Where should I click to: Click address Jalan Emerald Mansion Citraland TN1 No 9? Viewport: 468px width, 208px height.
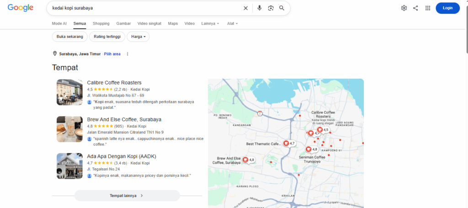(125, 132)
